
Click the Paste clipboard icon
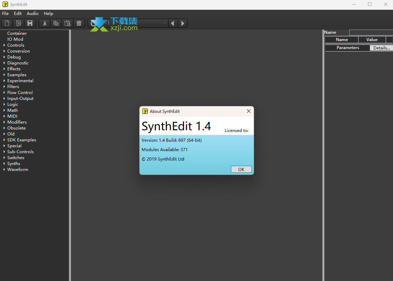point(67,23)
